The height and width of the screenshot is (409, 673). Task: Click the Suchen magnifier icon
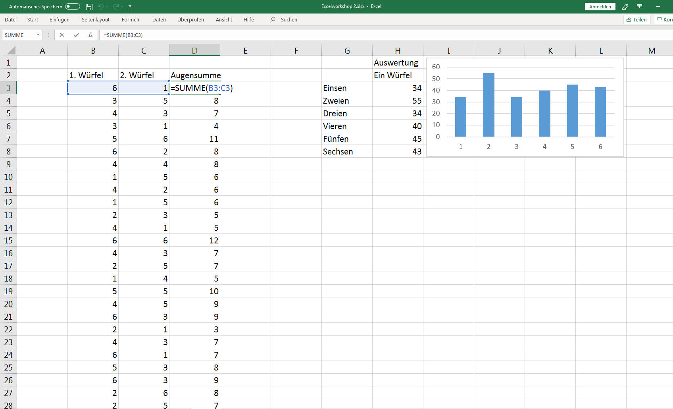(x=273, y=19)
